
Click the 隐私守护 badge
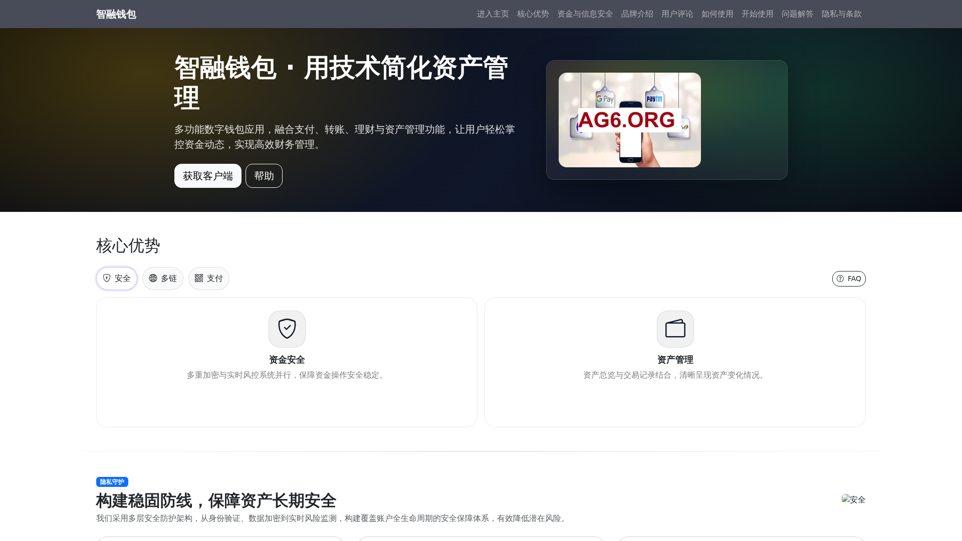(x=112, y=482)
